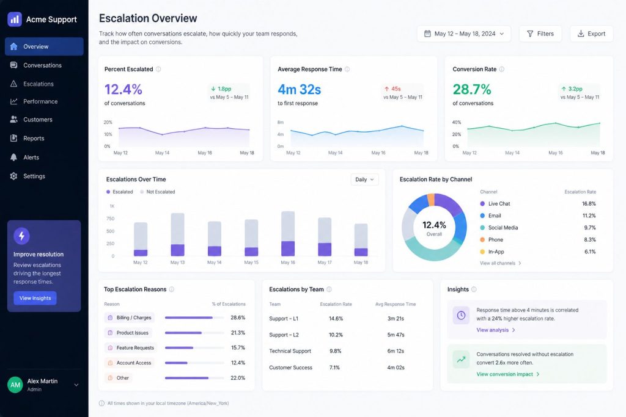626x417 pixels.
Task: Open Settings in the sidebar
Action: tap(44, 176)
